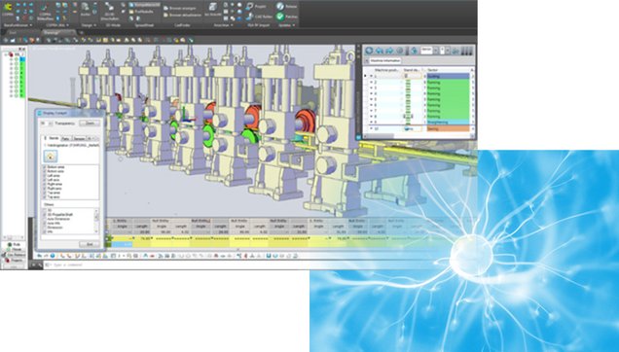Viewport: 619px width, 352px height.
Task: Click the green Patches checkmark icon
Action: (280, 17)
